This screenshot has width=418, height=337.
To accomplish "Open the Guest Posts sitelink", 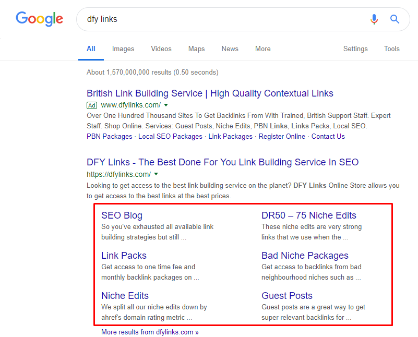I will point(287,295).
